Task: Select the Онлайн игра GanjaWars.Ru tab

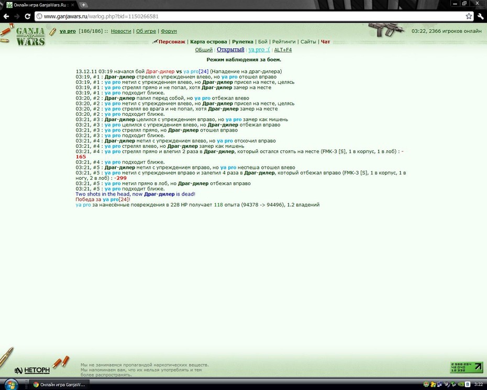Action: tap(40, 5)
